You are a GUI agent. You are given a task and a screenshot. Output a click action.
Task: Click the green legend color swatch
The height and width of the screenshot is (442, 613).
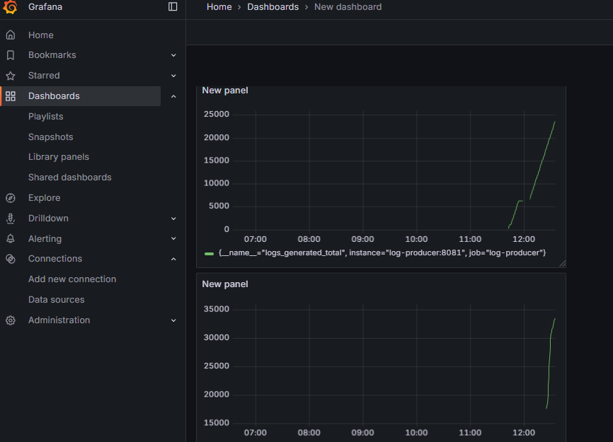[x=209, y=254]
